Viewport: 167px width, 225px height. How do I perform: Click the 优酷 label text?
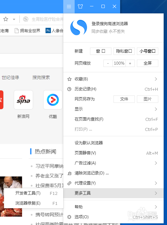pyautogui.click(x=53, y=117)
